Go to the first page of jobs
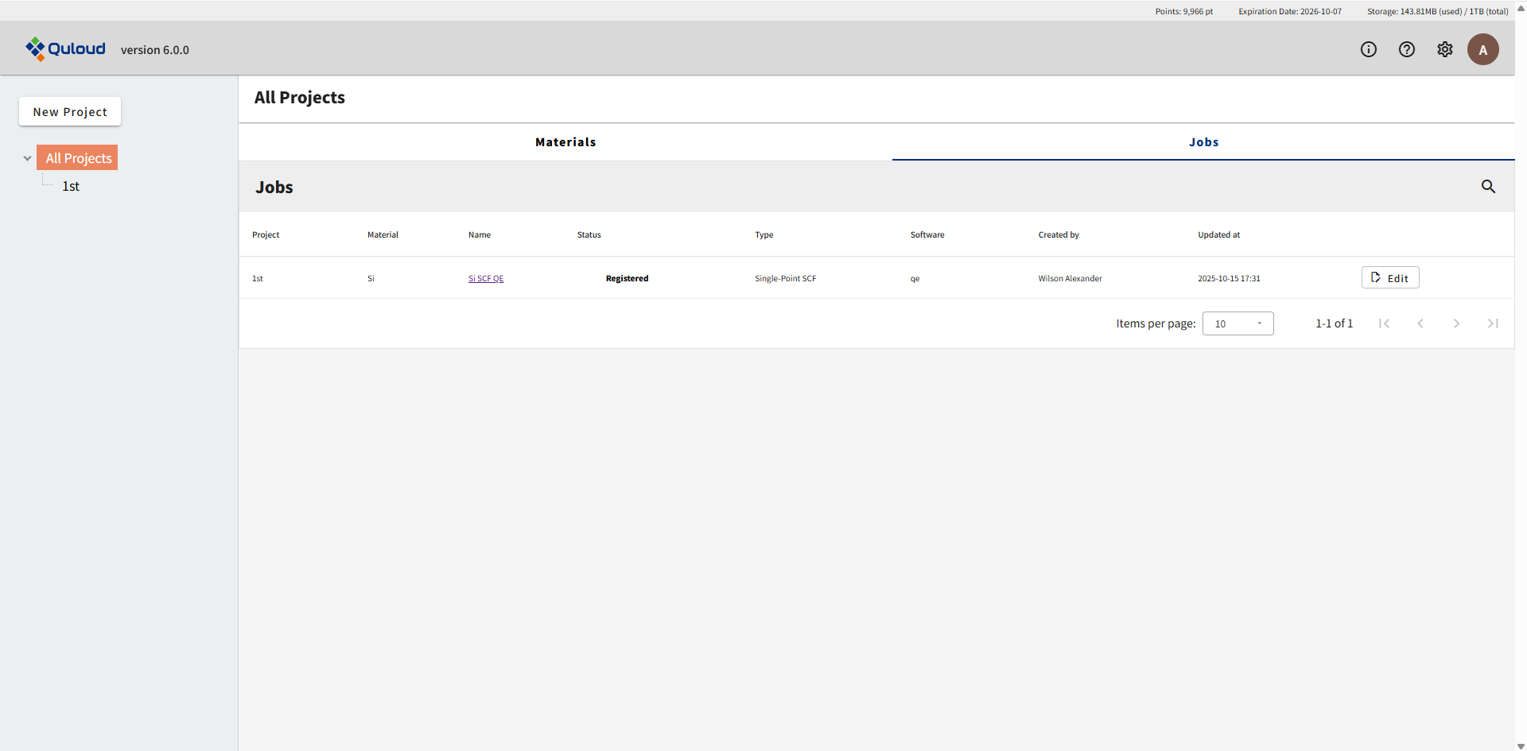 tap(1384, 323)
